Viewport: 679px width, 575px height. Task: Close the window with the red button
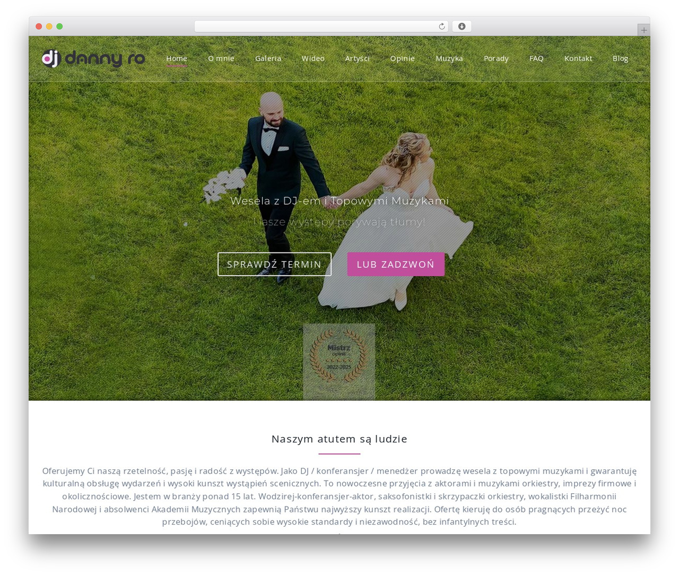pos(39,27)
